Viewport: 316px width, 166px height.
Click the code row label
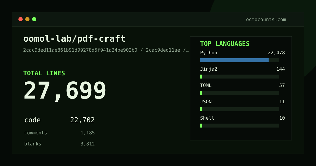(x=32, y=120)
